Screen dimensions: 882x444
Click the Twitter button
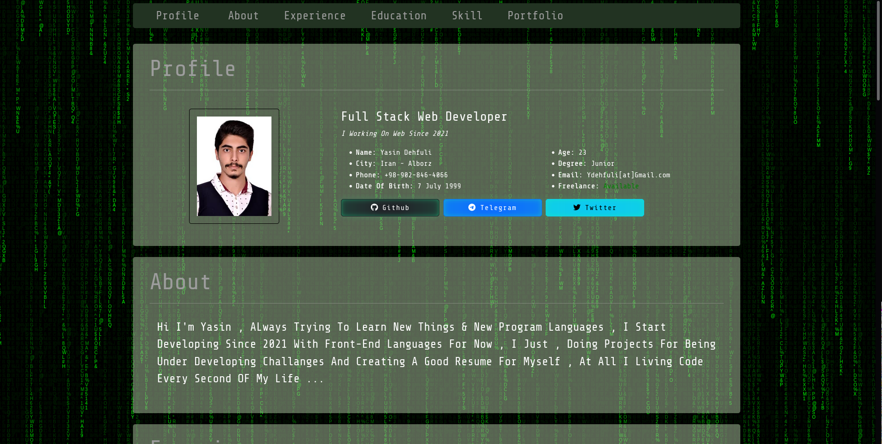(x=595, y=208)
